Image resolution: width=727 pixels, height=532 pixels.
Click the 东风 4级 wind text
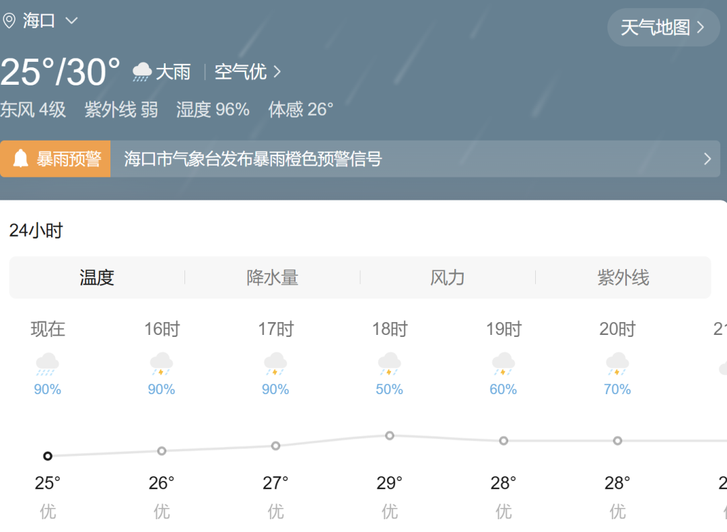click(x=33, y=110)
